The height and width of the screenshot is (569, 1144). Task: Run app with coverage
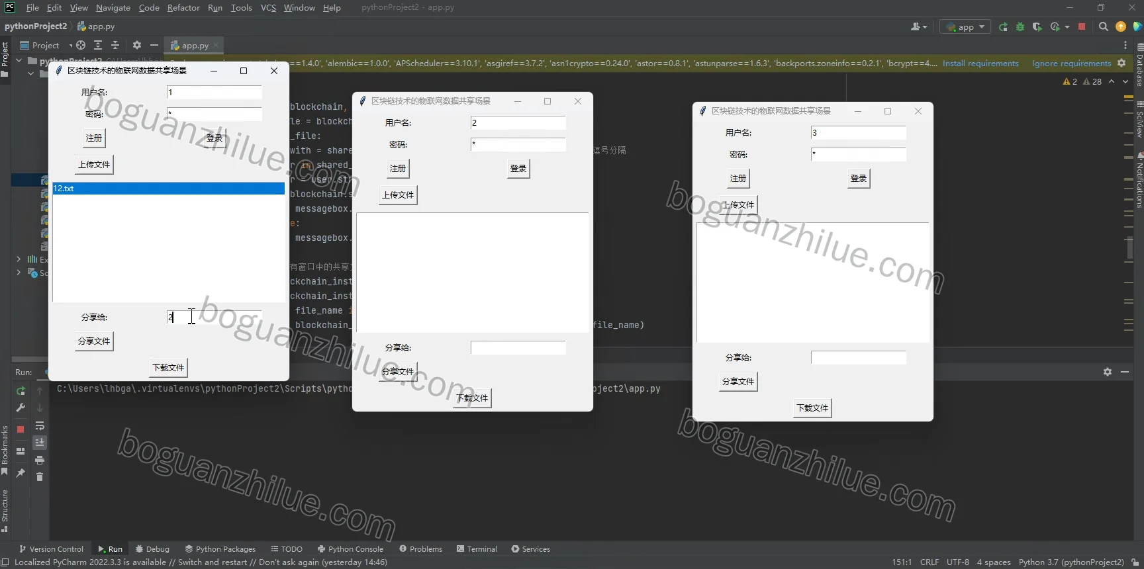pyautogui.click(x=1037, y=27)
